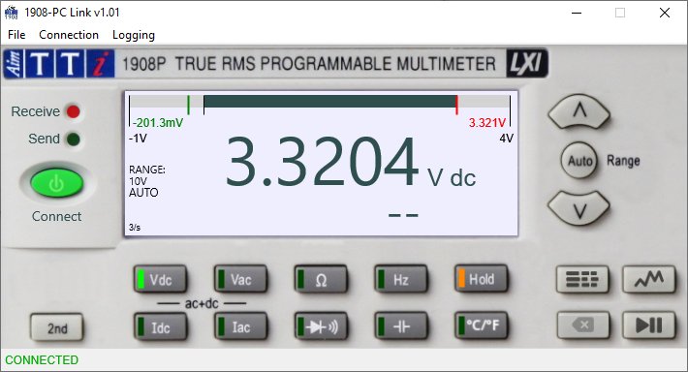Image resolution: width=688 pixels, height=372 pixels.
Task: Click the 3/s reading rate label
Action: [135, 228]
